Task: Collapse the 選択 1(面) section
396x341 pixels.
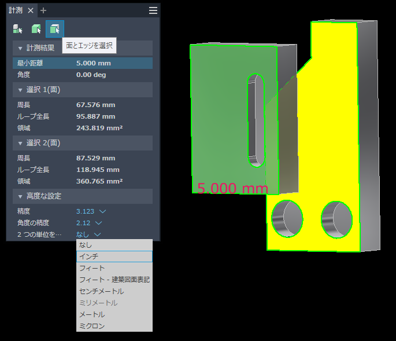Action: 20,90
